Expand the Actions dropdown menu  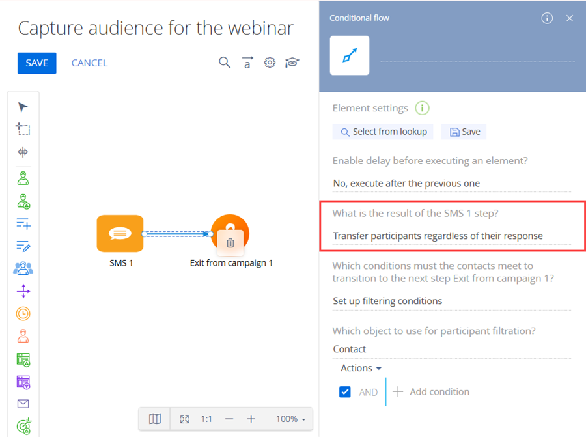coord(361,368)
